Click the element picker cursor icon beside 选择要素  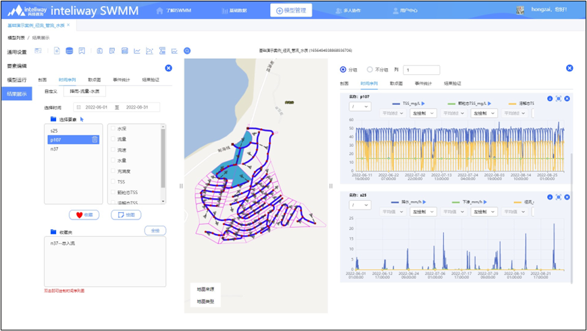(82, 119)
